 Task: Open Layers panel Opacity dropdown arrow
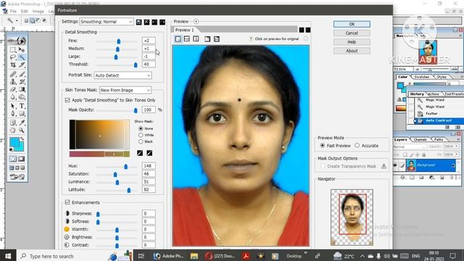[x=457, y=146]
